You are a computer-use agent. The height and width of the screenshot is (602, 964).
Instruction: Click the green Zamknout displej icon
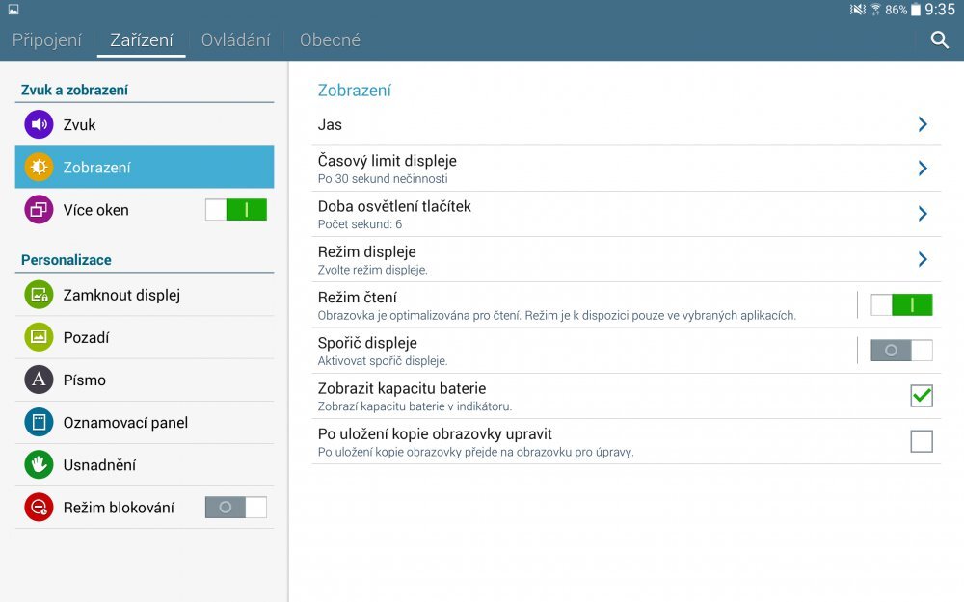click(x=39, y=296)
